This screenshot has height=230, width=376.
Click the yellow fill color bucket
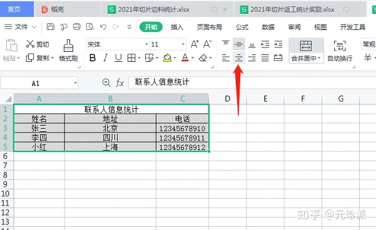[167, 57]
